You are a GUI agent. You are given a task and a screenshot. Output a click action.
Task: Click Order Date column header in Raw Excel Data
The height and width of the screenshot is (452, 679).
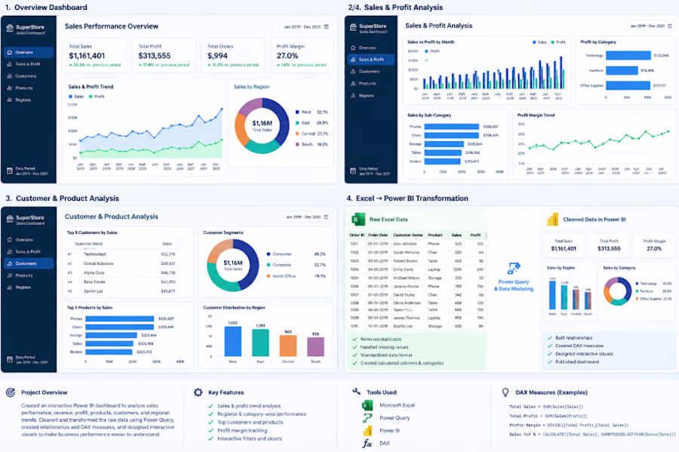[378, 235]
